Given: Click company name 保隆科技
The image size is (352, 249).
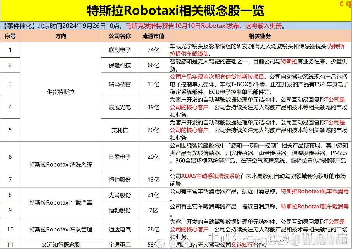Looking at the screenshot, I should tap(120, 65).
